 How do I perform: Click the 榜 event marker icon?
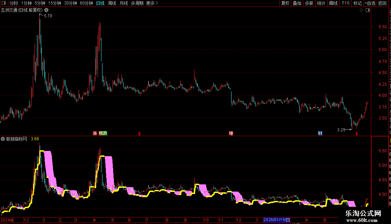click(101, 133)
